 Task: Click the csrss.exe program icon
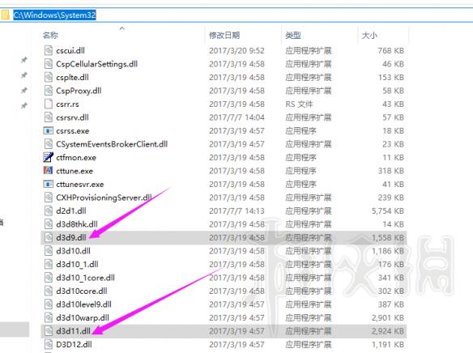click(x=49, y=131)
